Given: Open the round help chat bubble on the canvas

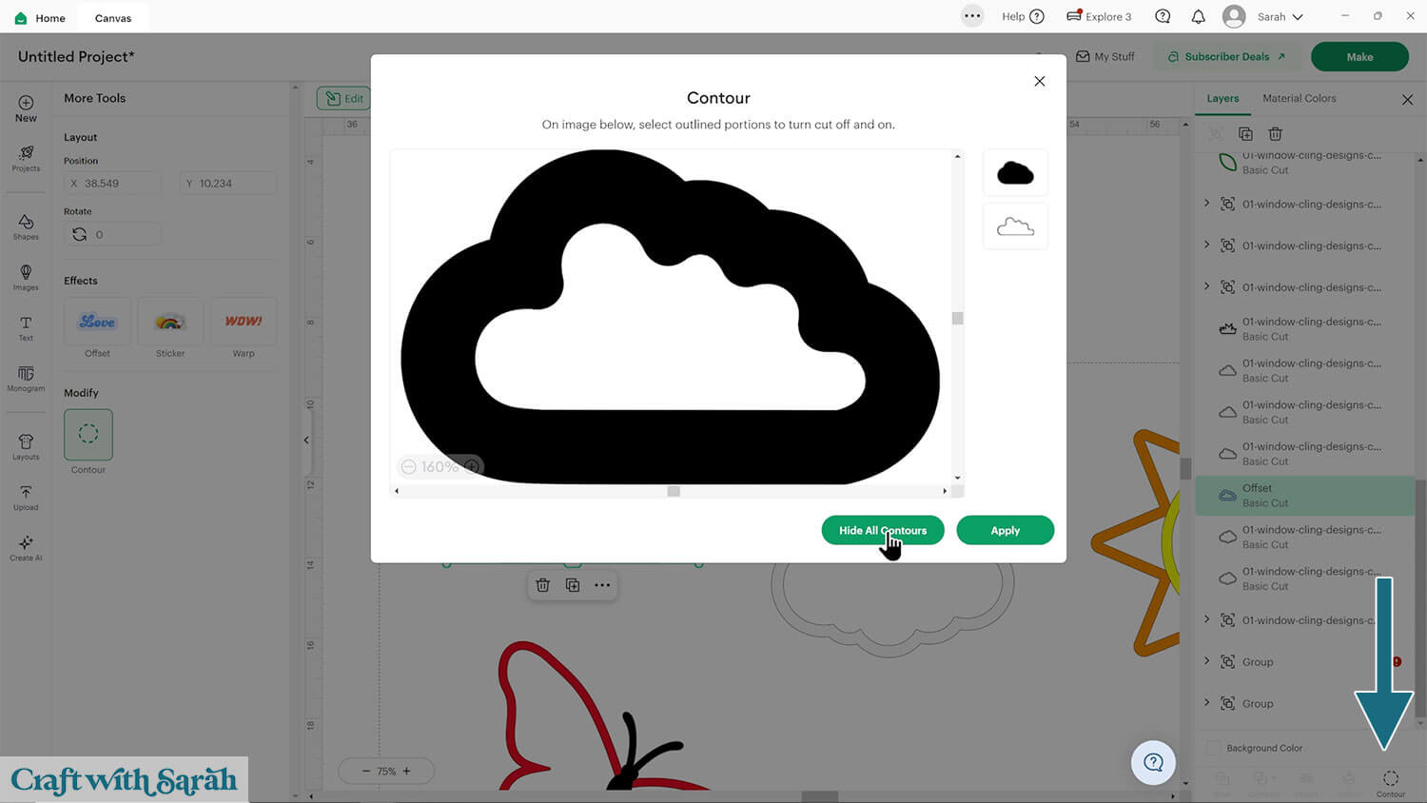Looking at the screenshot, I should pyautogui.click(x=1153, y=762).
